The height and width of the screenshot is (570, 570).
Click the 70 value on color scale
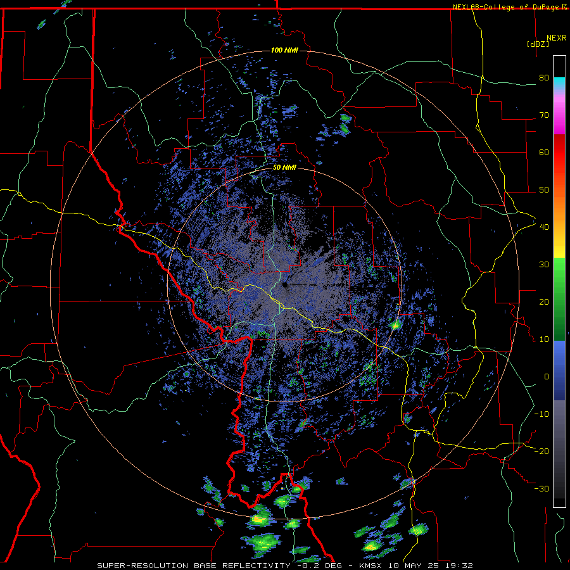(544, 115)
